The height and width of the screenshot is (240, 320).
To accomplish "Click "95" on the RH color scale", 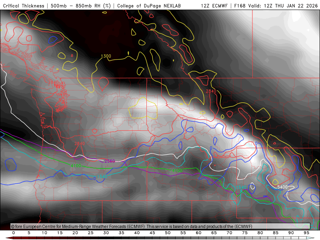I will pyautogui.click(x=306, y=233).
